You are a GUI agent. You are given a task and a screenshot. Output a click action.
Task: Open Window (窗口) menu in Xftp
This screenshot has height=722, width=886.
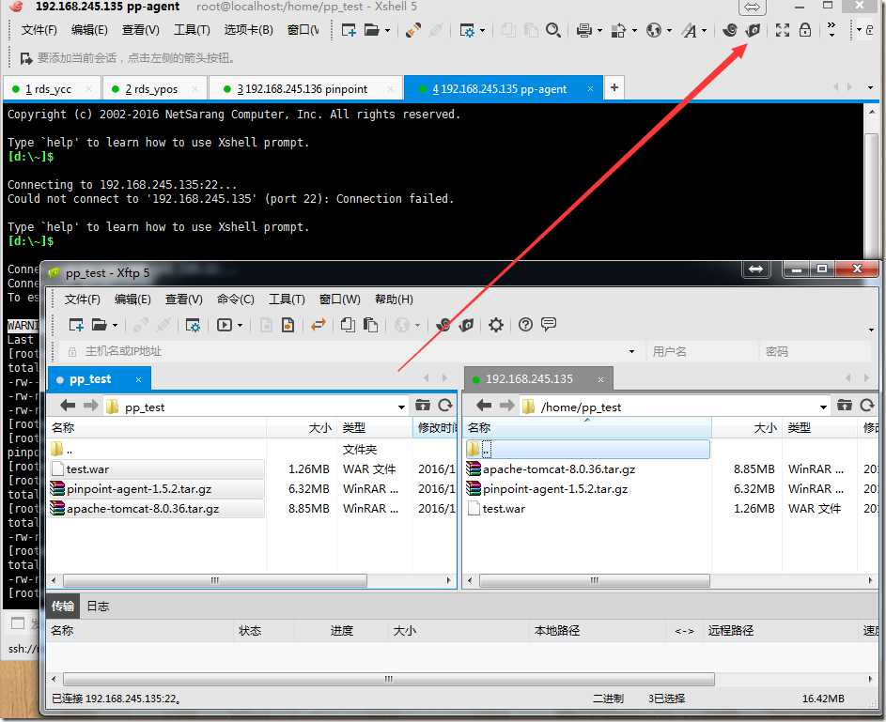pyautogui.click(x=339, y=300)
